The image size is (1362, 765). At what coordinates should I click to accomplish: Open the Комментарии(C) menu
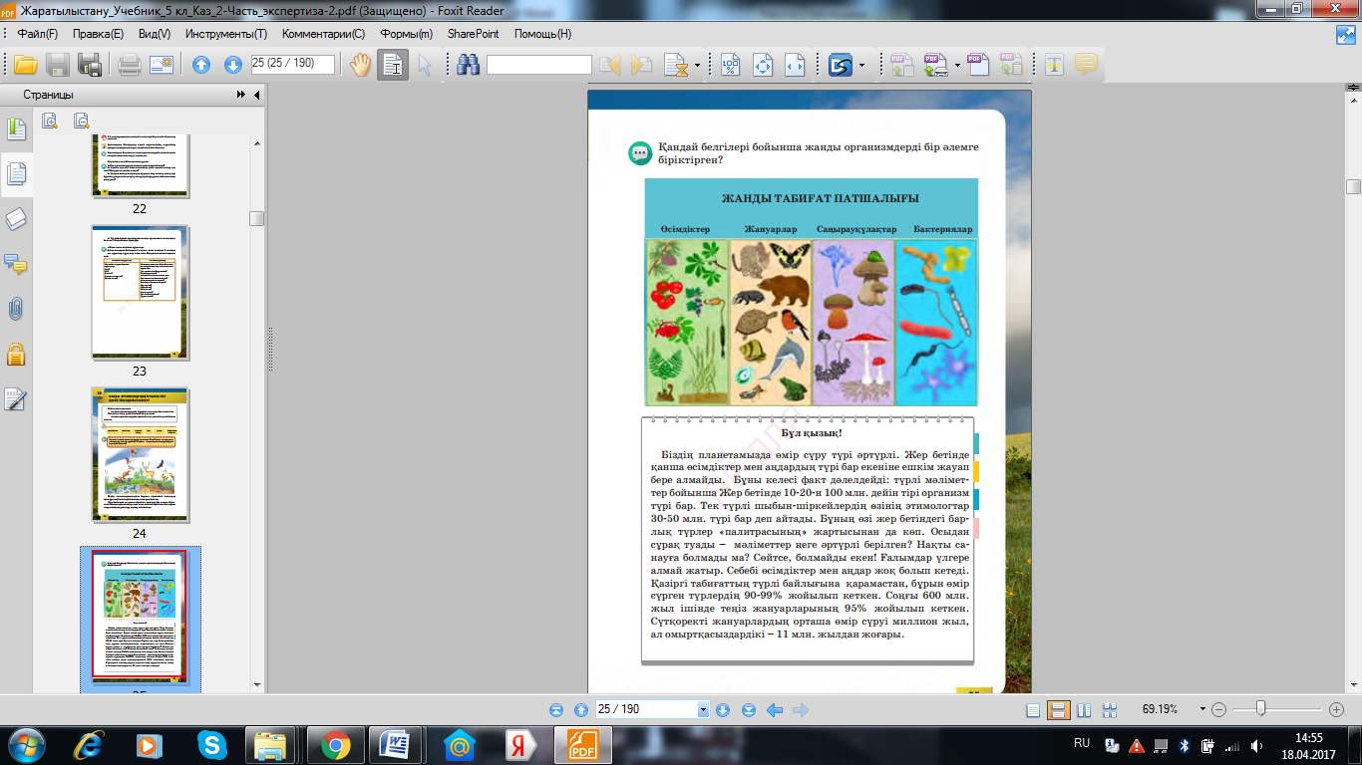tap(323, 34)
